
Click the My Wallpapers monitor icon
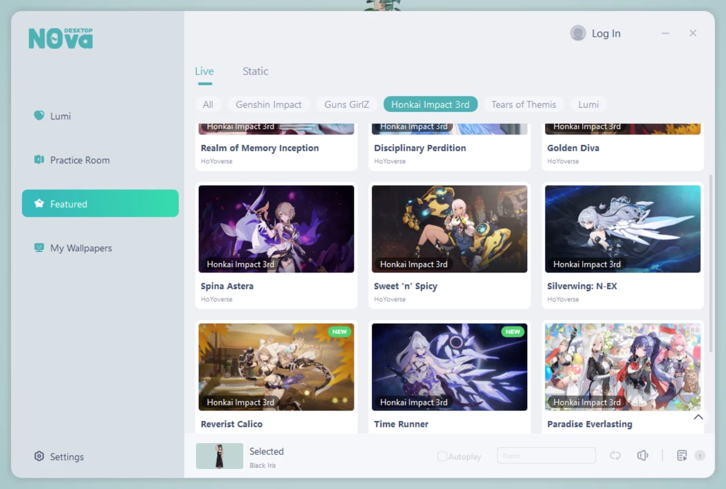click(x=39, y=248)
